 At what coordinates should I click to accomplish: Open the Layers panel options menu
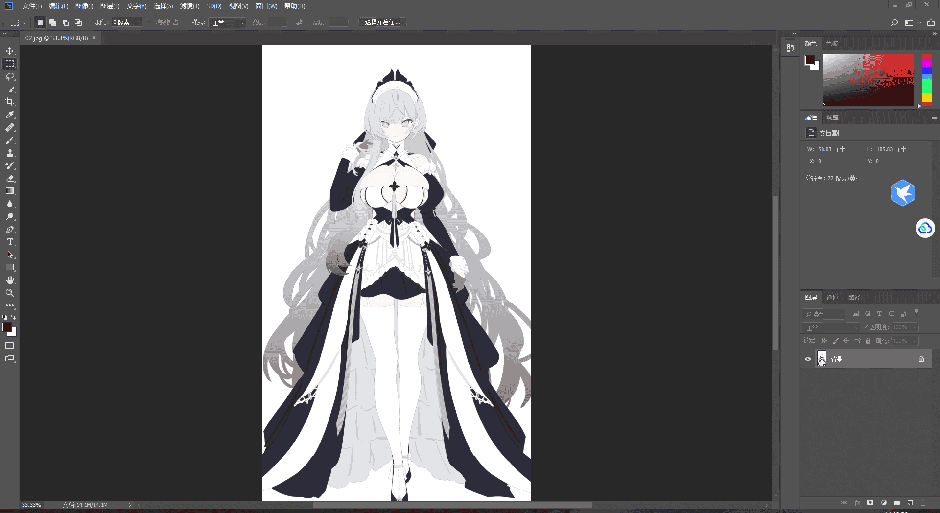(934, 298)
